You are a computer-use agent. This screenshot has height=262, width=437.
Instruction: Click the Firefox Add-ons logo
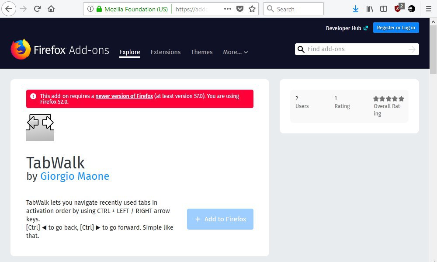point(59,49)
